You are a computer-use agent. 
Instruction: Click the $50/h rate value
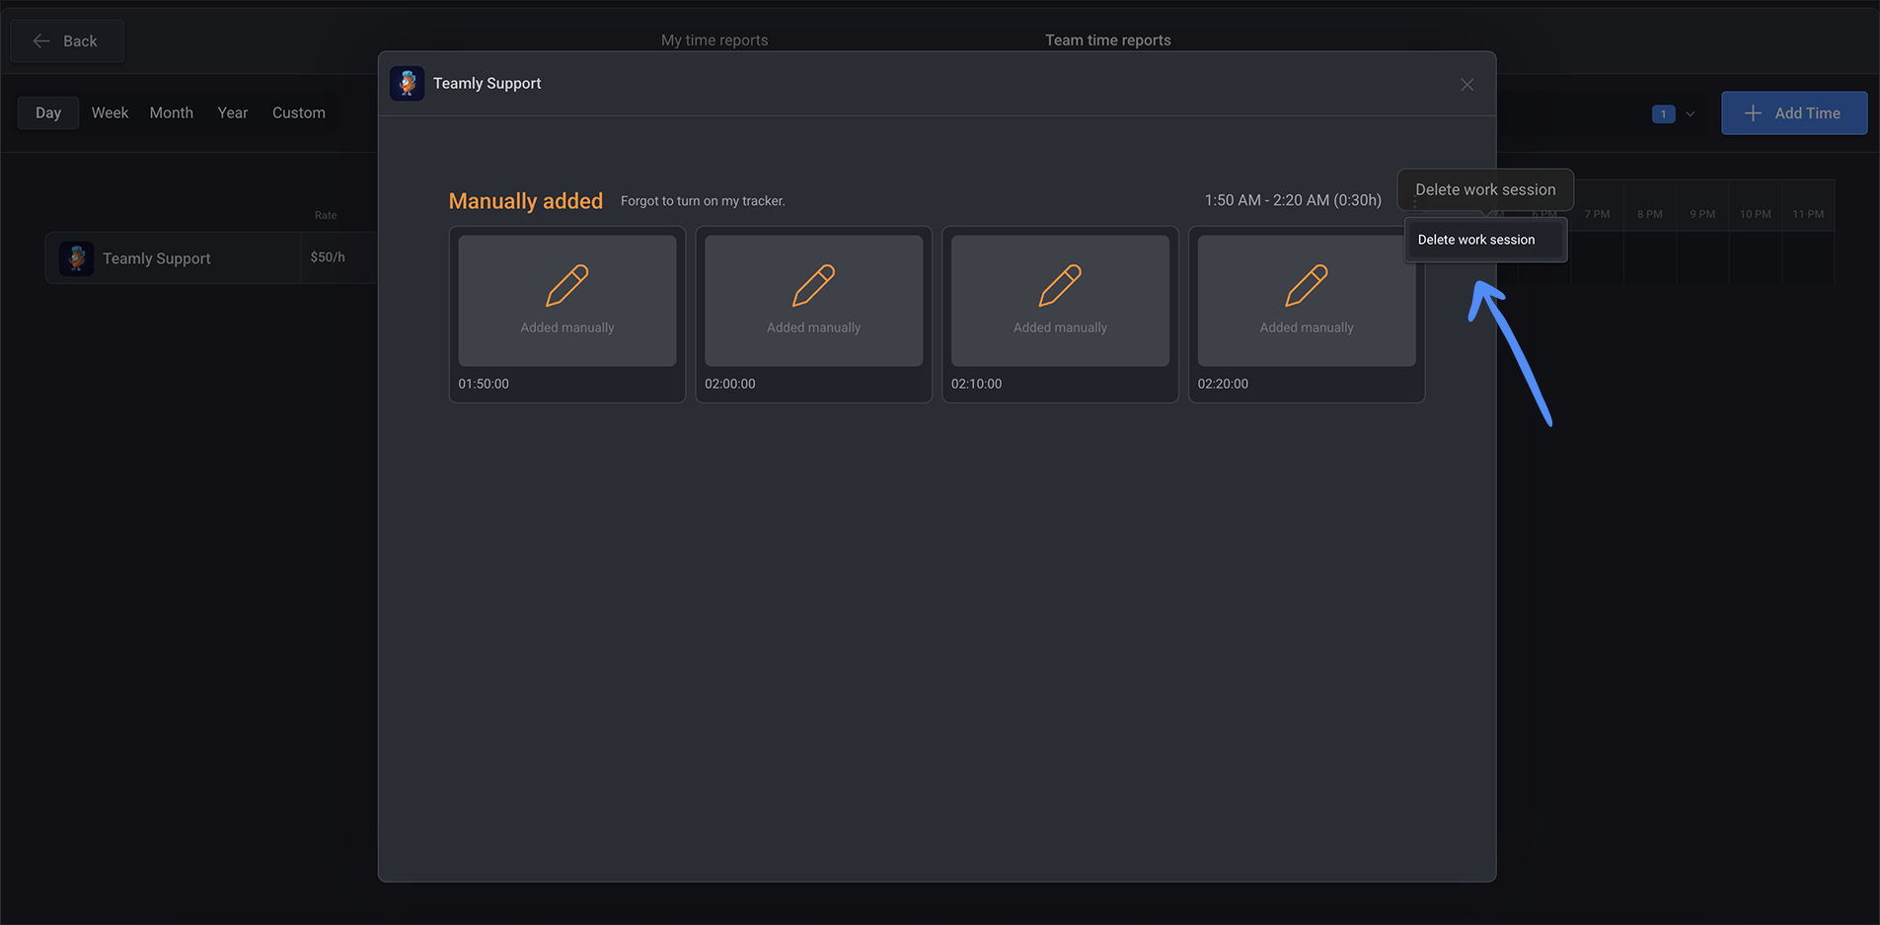tap(328, 257)
